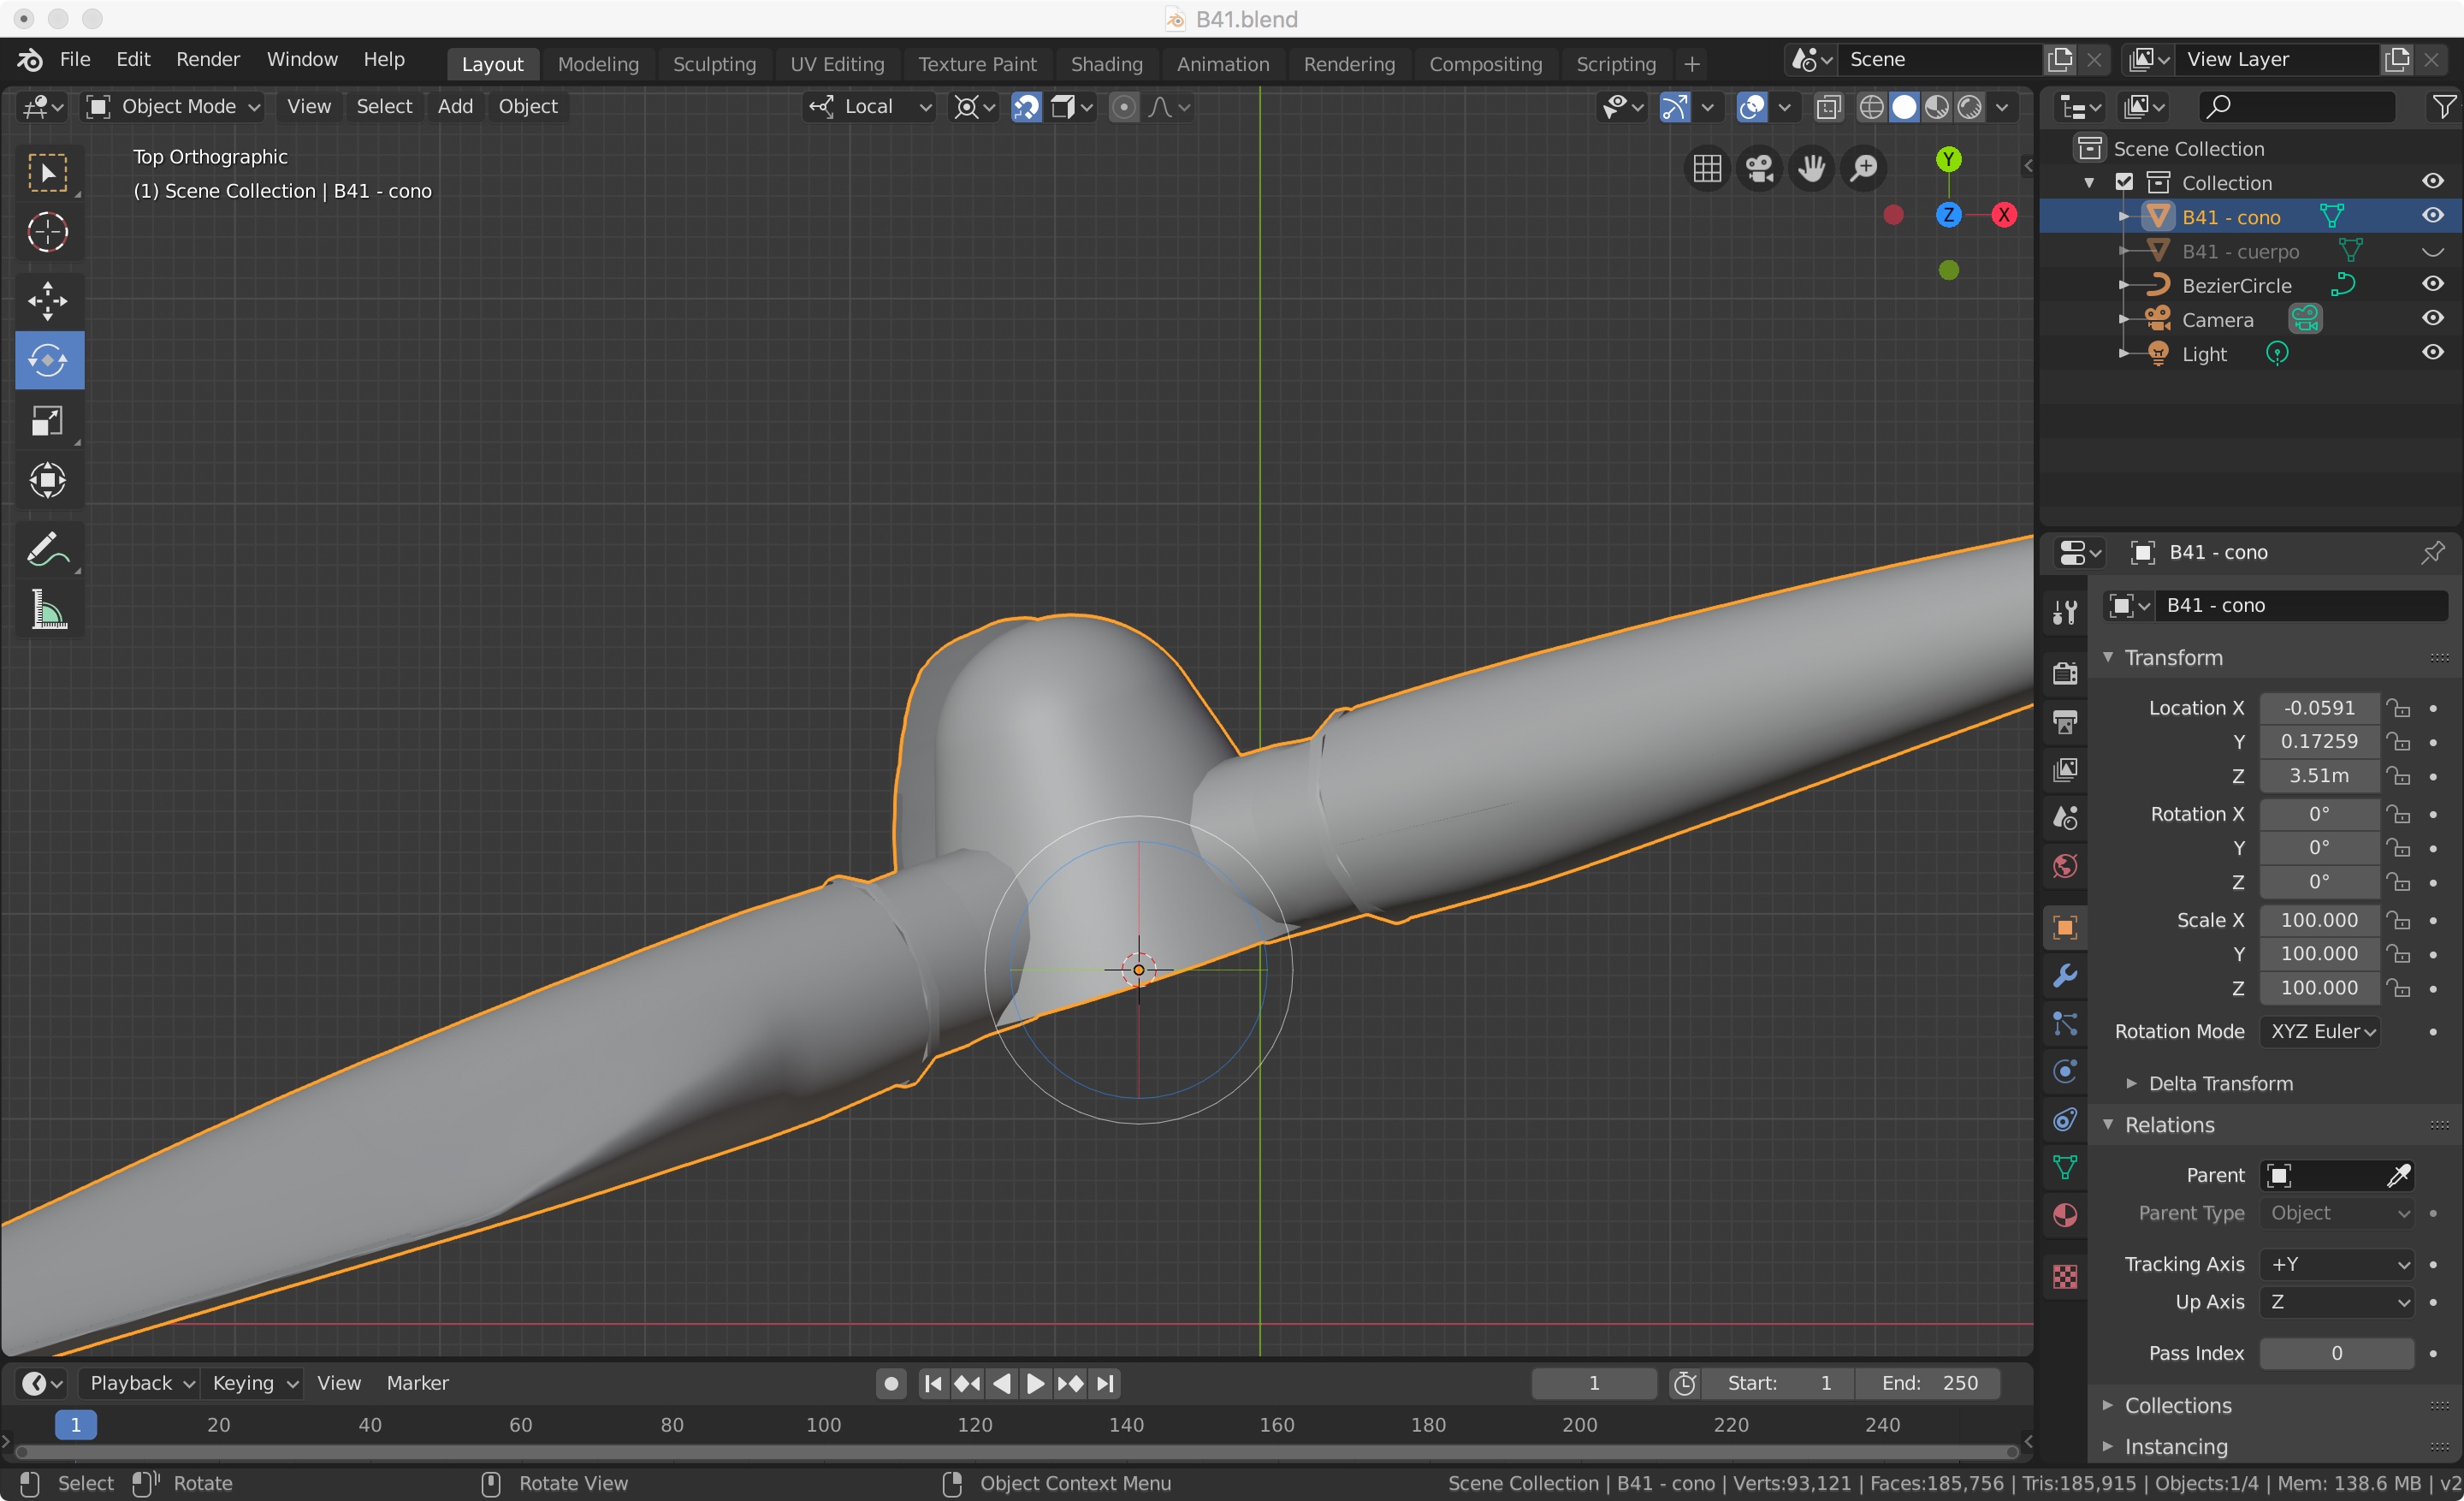Open the World properties tab
The image size is (2464, 1501).
click(x=2065, y=865)
